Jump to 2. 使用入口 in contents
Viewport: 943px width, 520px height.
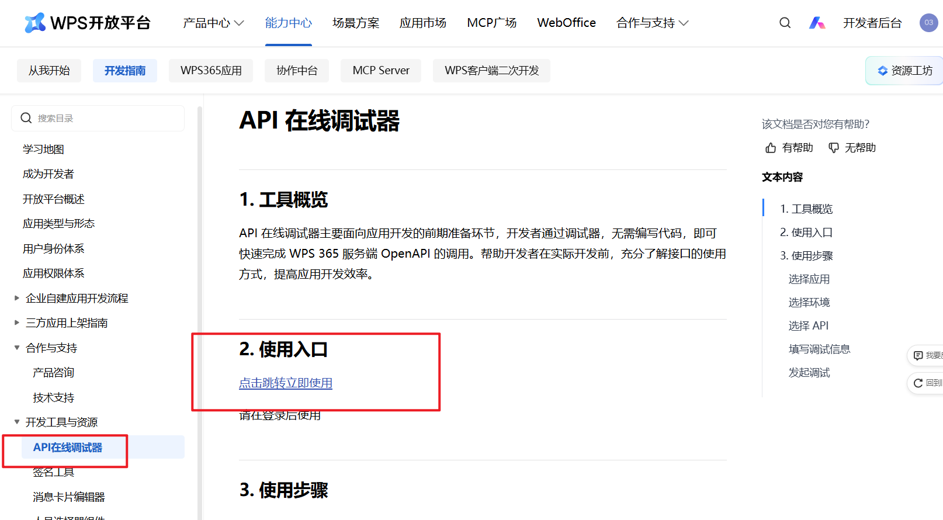[x=806, y=233]
